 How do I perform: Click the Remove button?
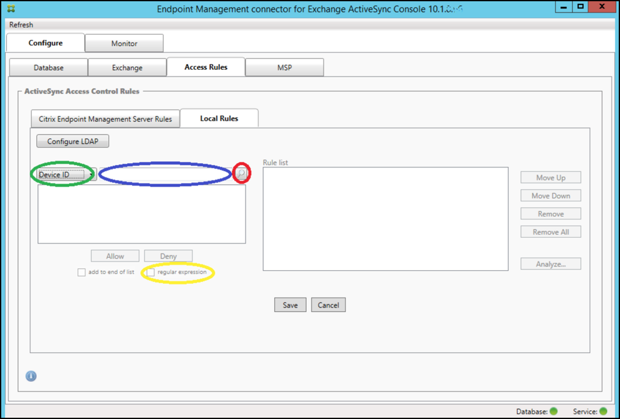[x=551, y=214]
